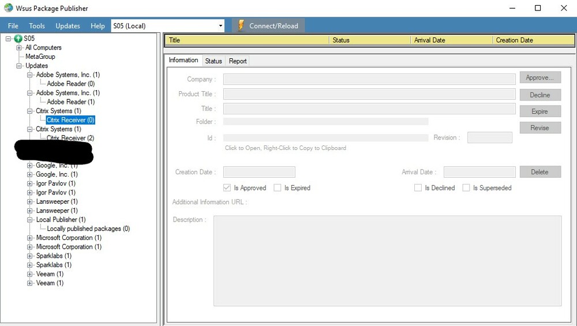Expand the first Veeam (1) node

(x=30, y=274)
